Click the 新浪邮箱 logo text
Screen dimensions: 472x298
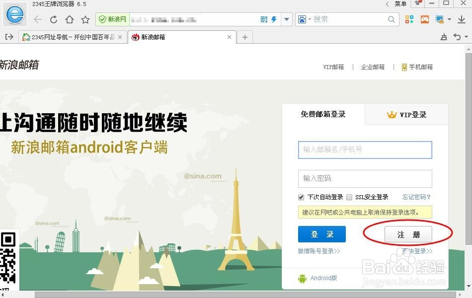(x=19, y=65)
